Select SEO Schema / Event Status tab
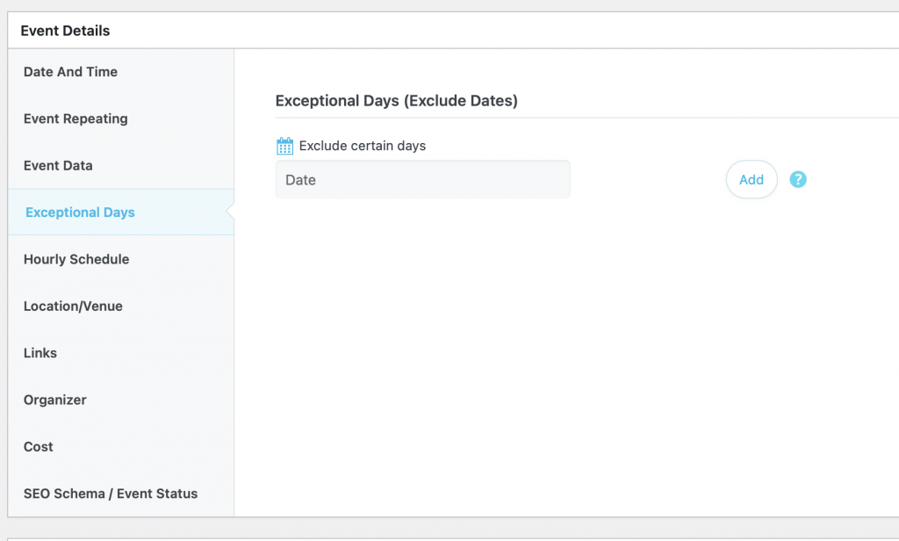The width and height of the screenshot is (899, 541). [111, 494]
